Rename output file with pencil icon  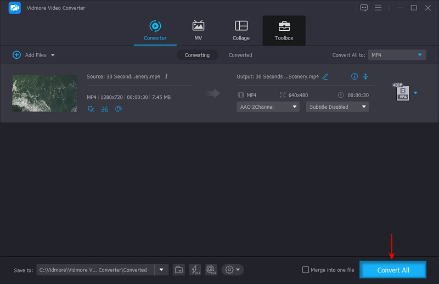[x=325, y=77]
